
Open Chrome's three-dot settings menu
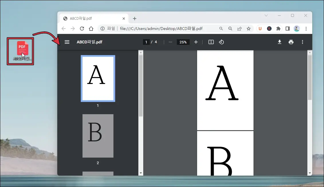pos(306,29)
